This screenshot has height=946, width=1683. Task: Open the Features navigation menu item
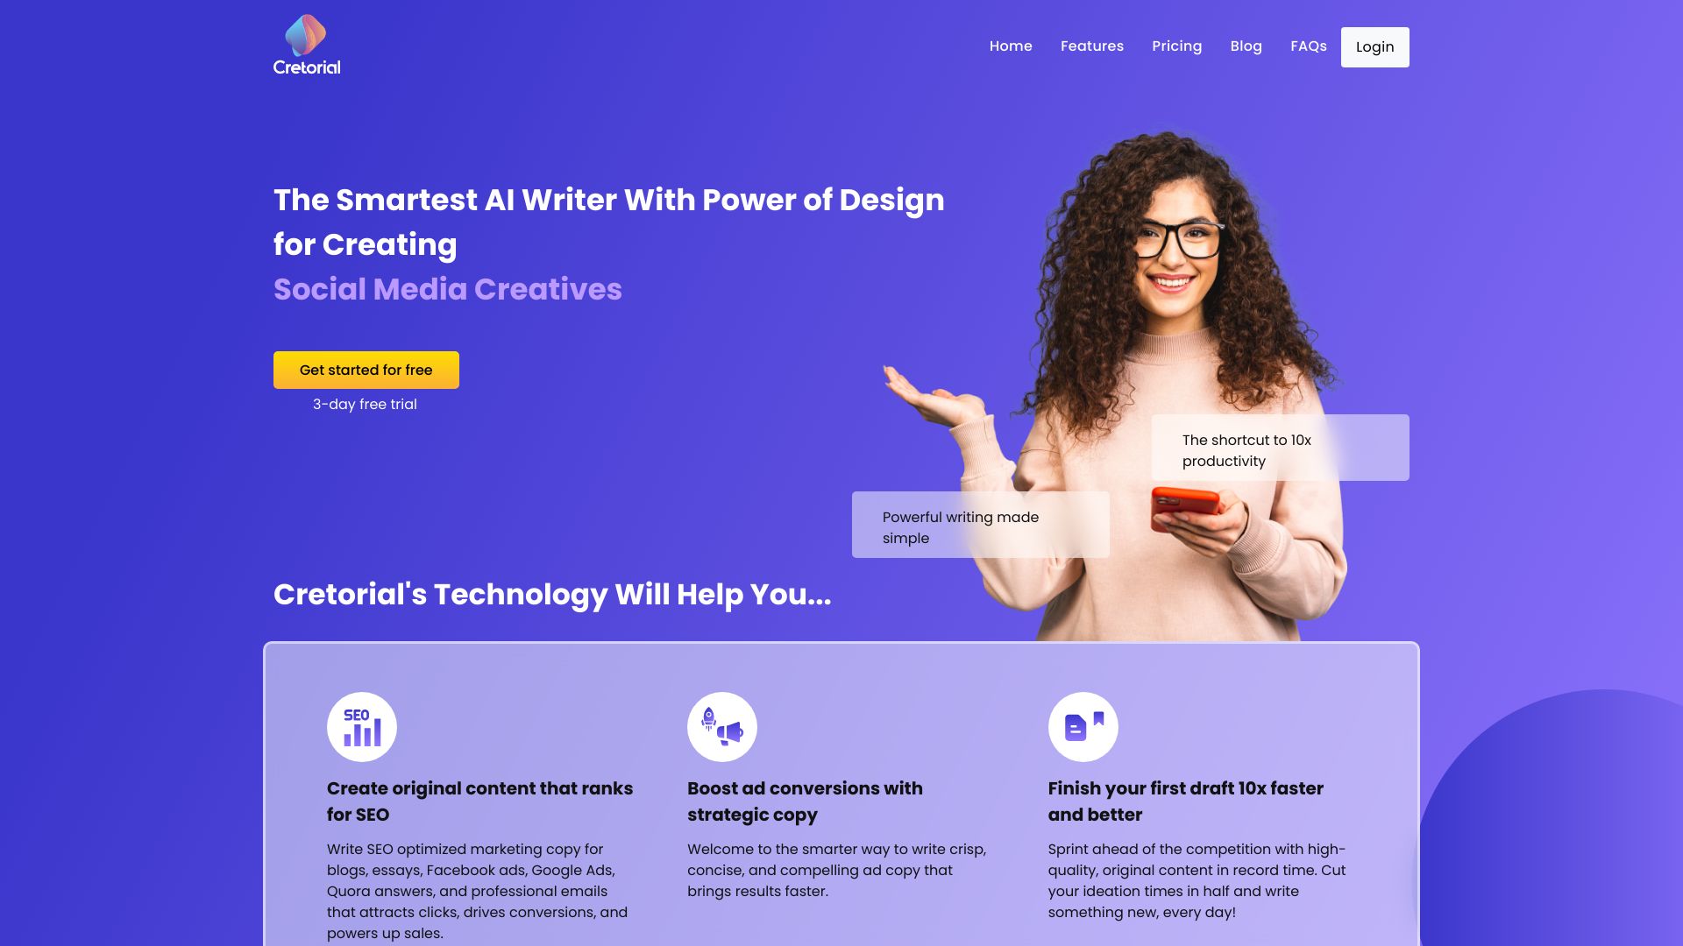click(x=1092, y=46)
